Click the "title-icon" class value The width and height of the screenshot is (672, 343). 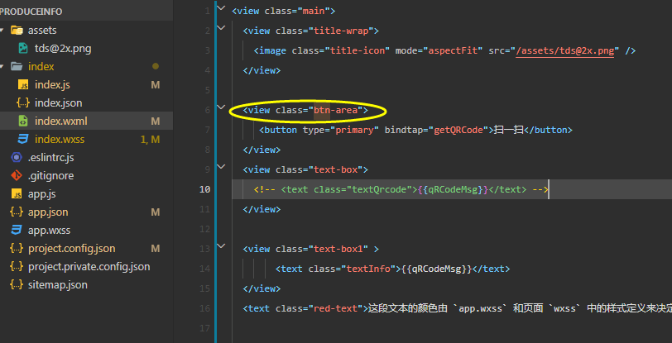tap(358, 50)
